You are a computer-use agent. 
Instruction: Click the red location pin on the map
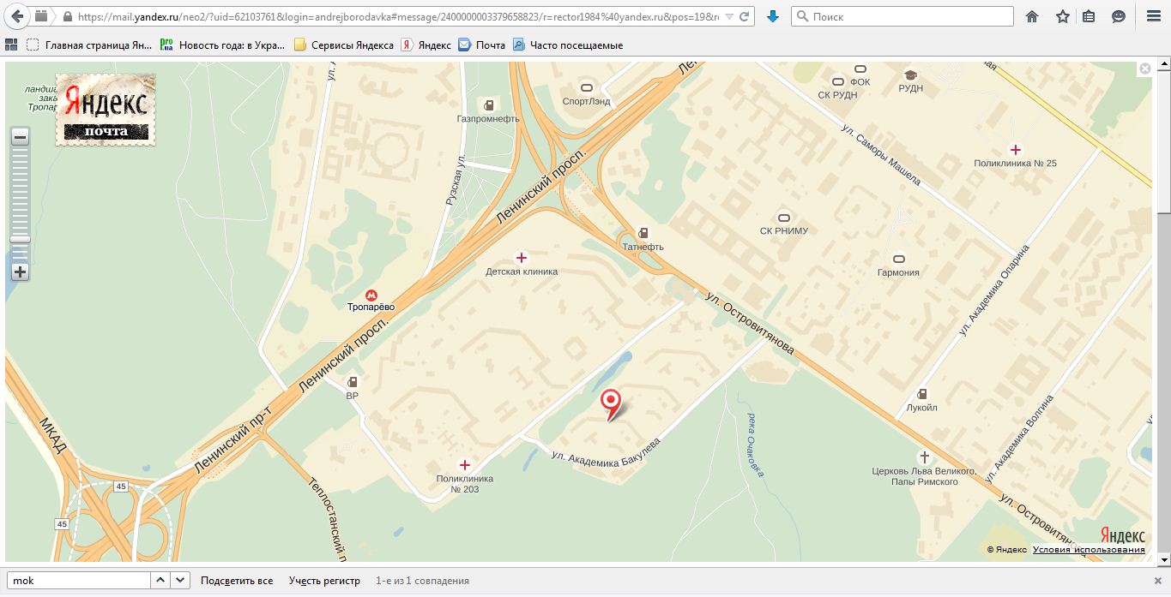coord(611,403)
